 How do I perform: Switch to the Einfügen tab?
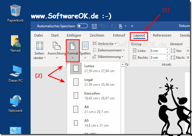(74, 35)
